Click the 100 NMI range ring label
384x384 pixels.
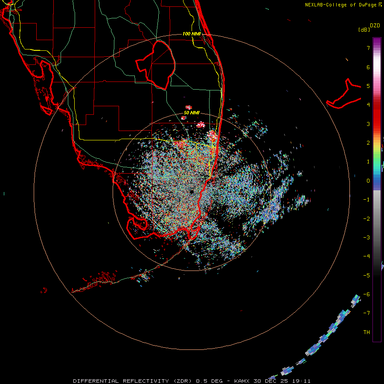[x=192, y=34]
